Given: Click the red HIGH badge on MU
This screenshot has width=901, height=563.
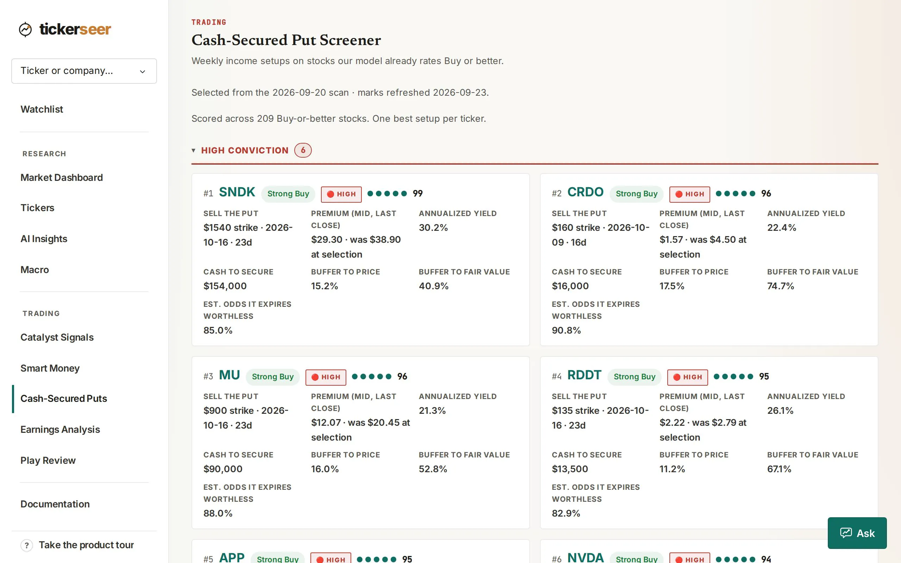Looking at the screenshot, I should [326, 377].
